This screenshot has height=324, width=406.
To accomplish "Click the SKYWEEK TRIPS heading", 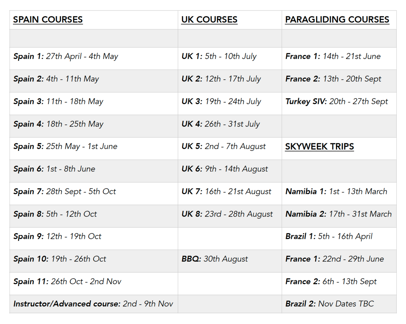I will 319,146.
